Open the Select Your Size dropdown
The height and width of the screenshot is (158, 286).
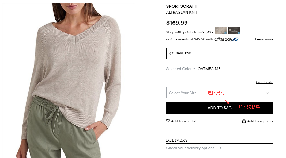[x=187, y=93]
